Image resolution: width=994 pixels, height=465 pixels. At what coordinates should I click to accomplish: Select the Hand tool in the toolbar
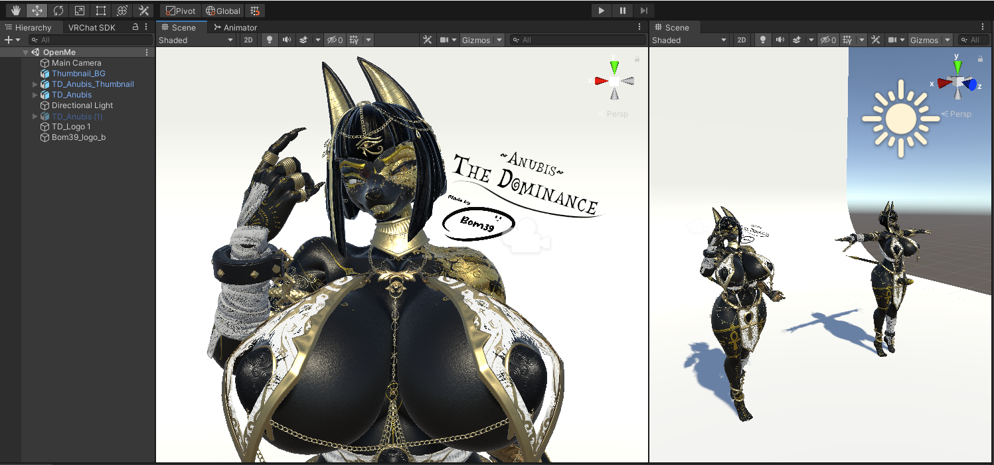16,11
